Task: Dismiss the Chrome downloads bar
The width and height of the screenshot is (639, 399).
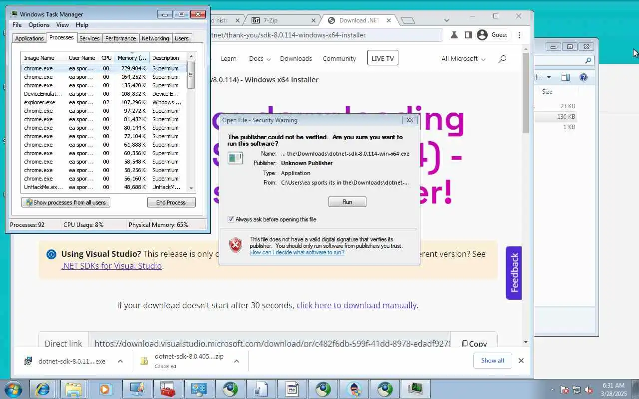Action: (521, 361)
